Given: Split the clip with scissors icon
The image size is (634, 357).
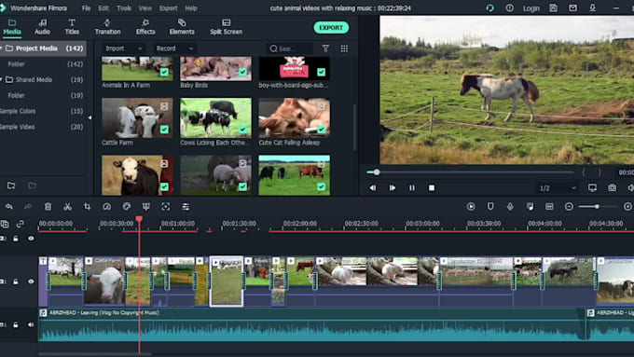Looking at the screenshot, I should pos(67,207).
